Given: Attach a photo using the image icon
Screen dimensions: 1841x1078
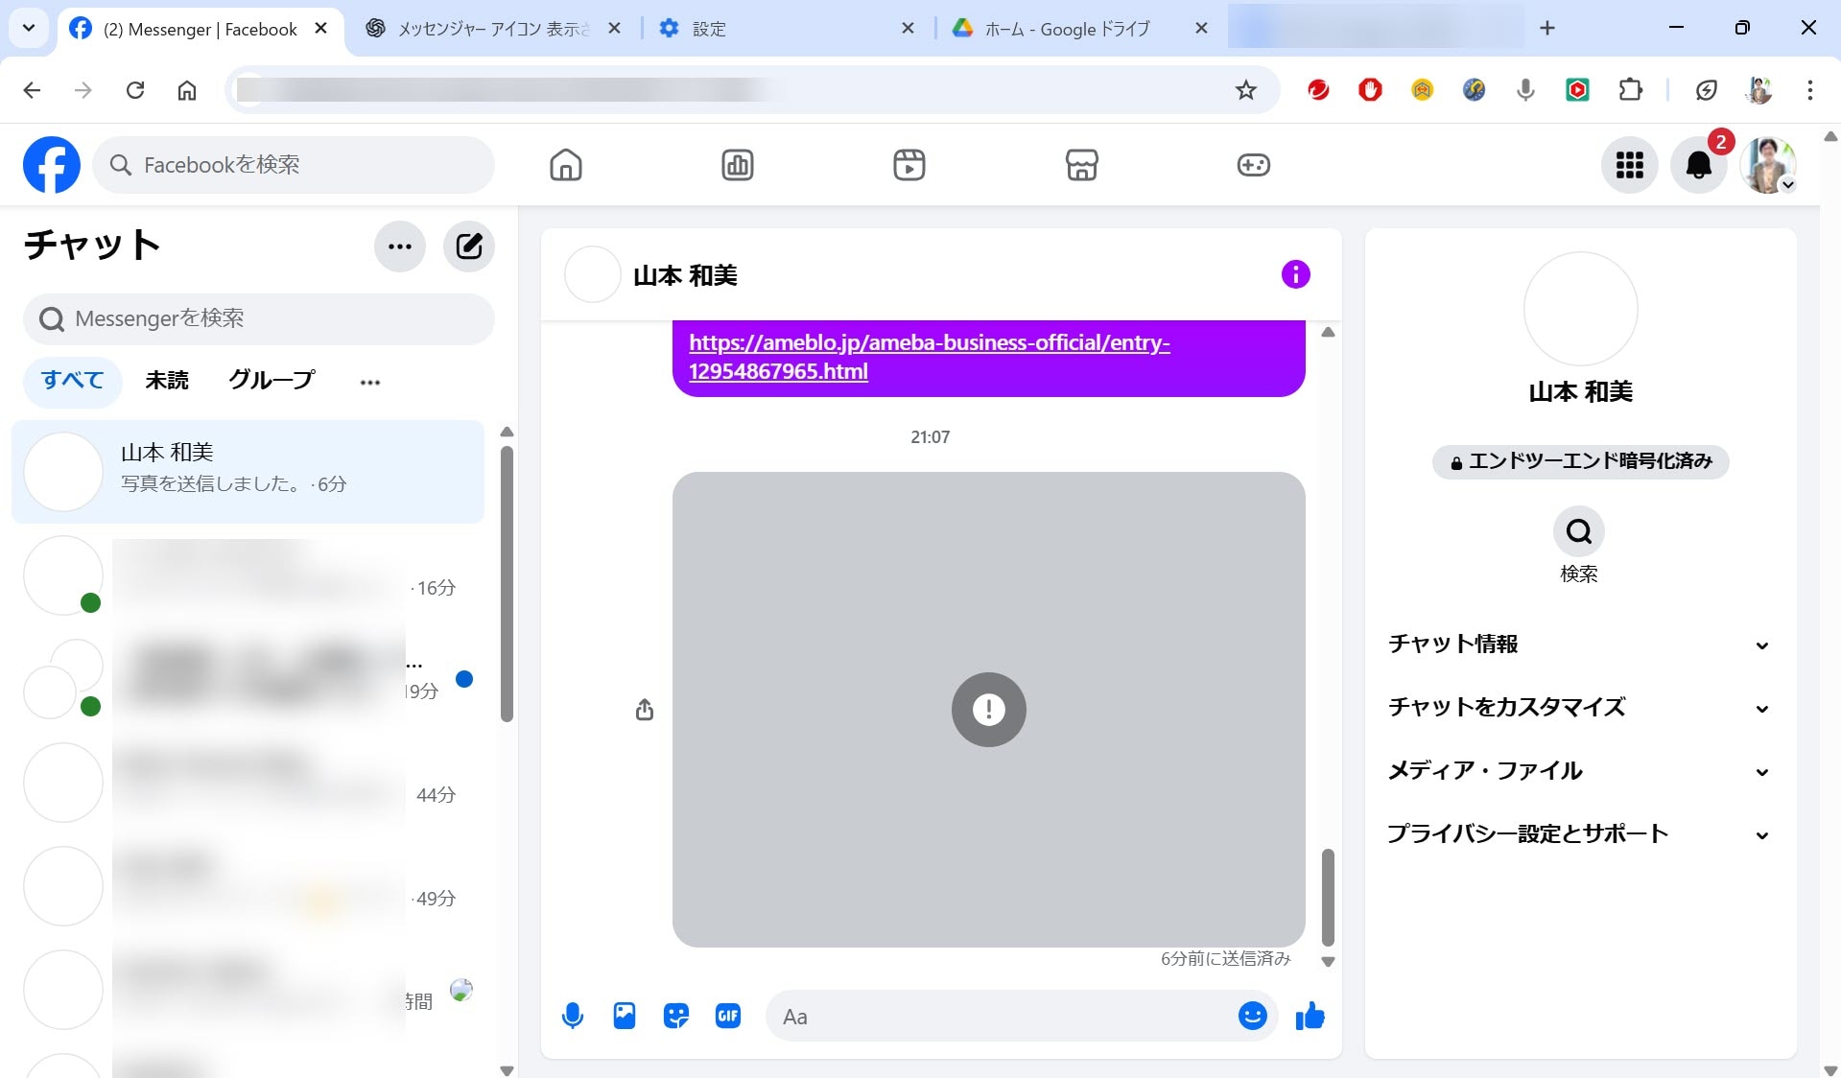Looking at the screenshot, I should (625, 1016).
